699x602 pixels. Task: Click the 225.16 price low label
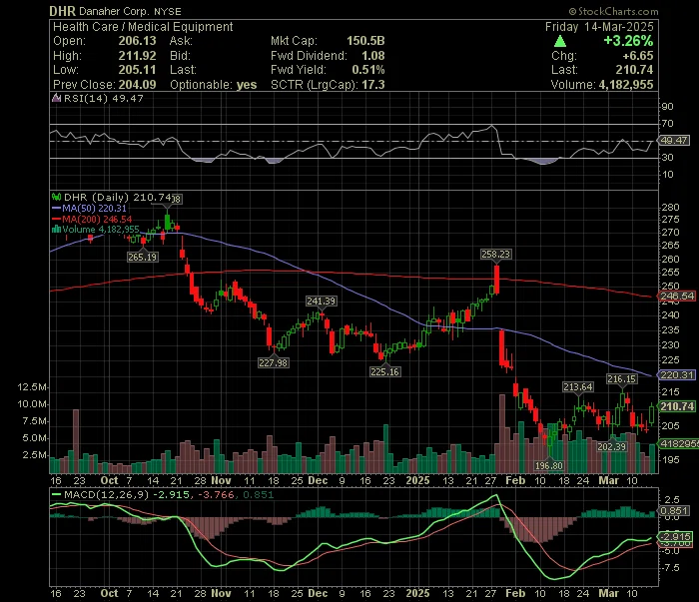click(385, 371)
